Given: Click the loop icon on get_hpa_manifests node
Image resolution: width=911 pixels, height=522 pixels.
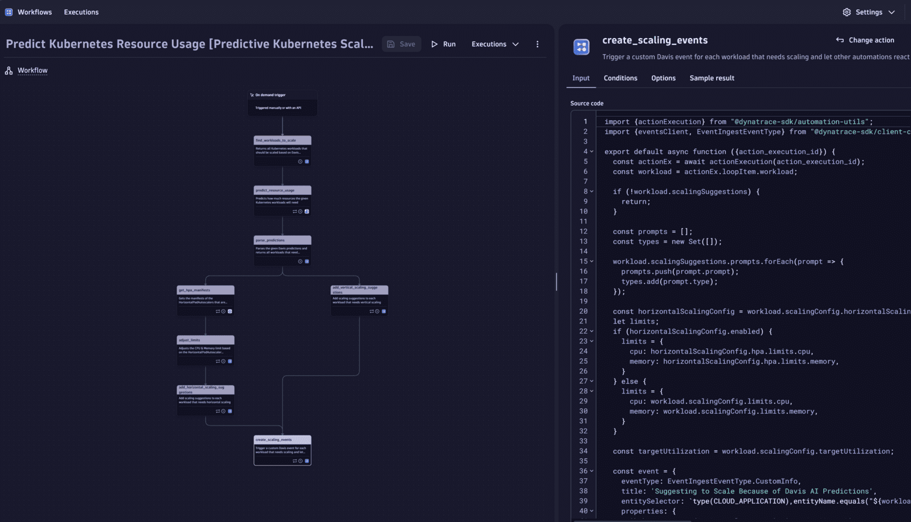Looking at the screenshot, I should click(x=218, y=311).
